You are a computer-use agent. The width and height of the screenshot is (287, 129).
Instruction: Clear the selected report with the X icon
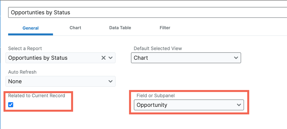coord(104,58)
